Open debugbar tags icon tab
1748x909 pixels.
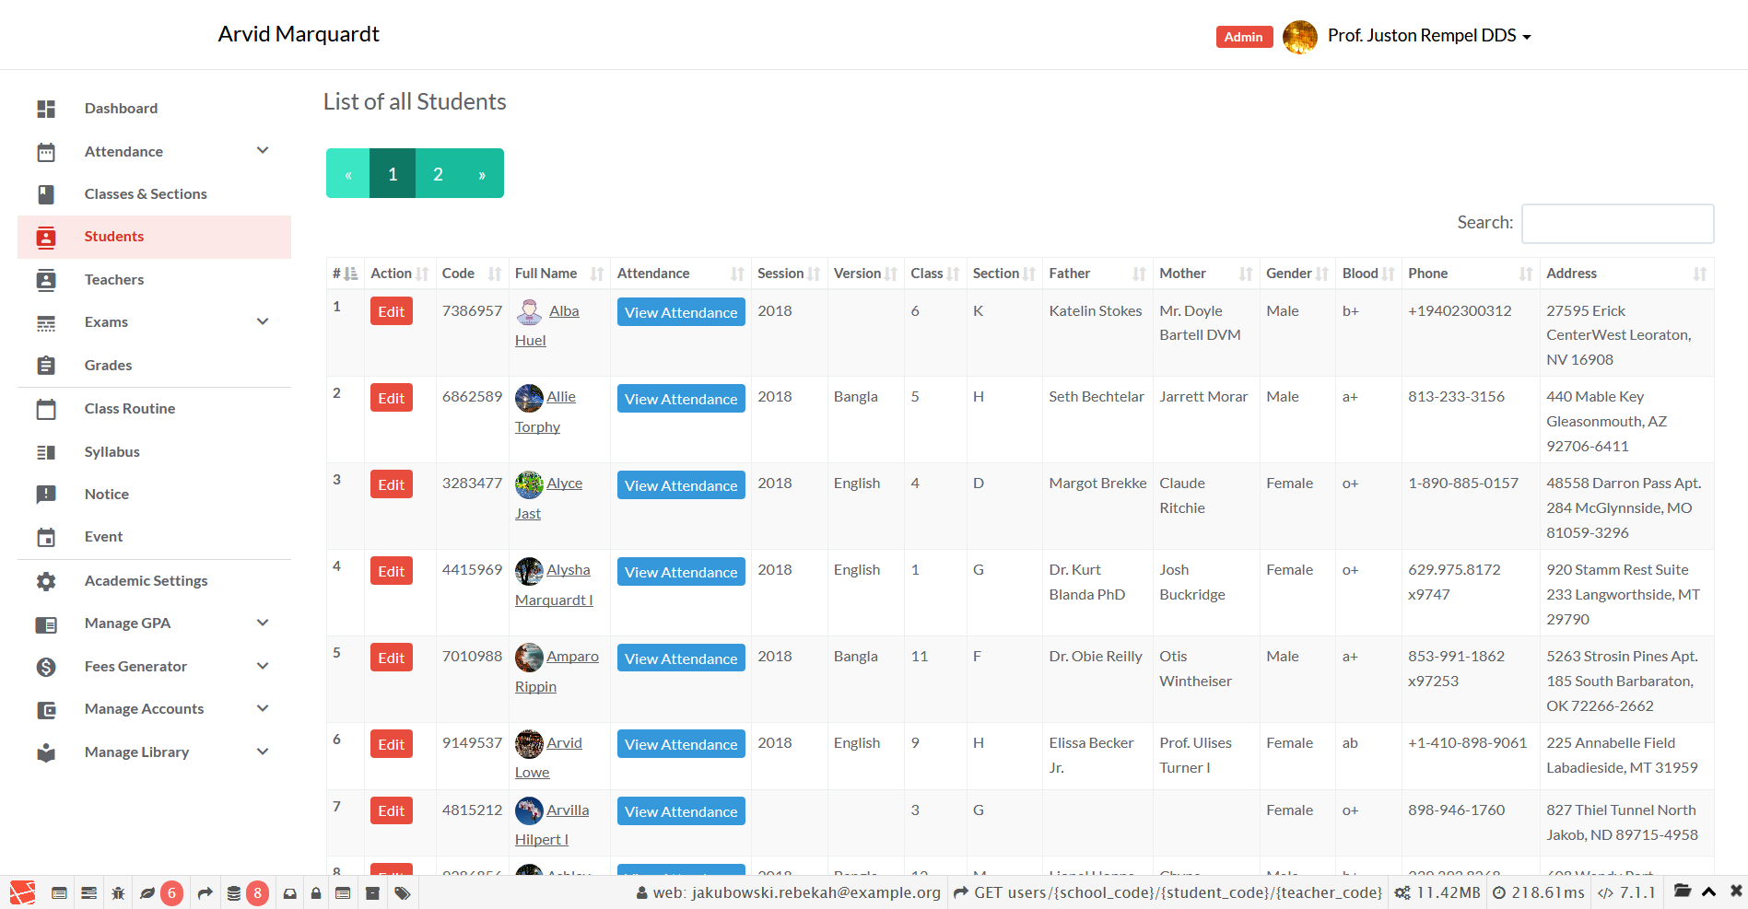tap(403, 893)
